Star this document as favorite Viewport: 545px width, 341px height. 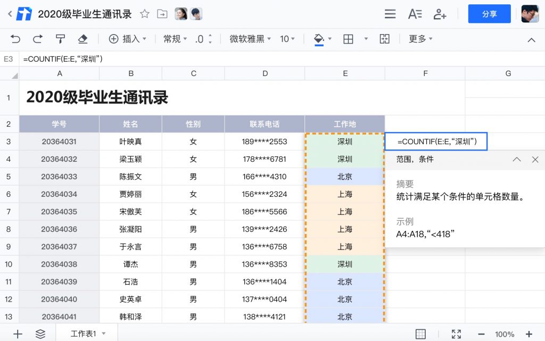(x=145, y=14)
